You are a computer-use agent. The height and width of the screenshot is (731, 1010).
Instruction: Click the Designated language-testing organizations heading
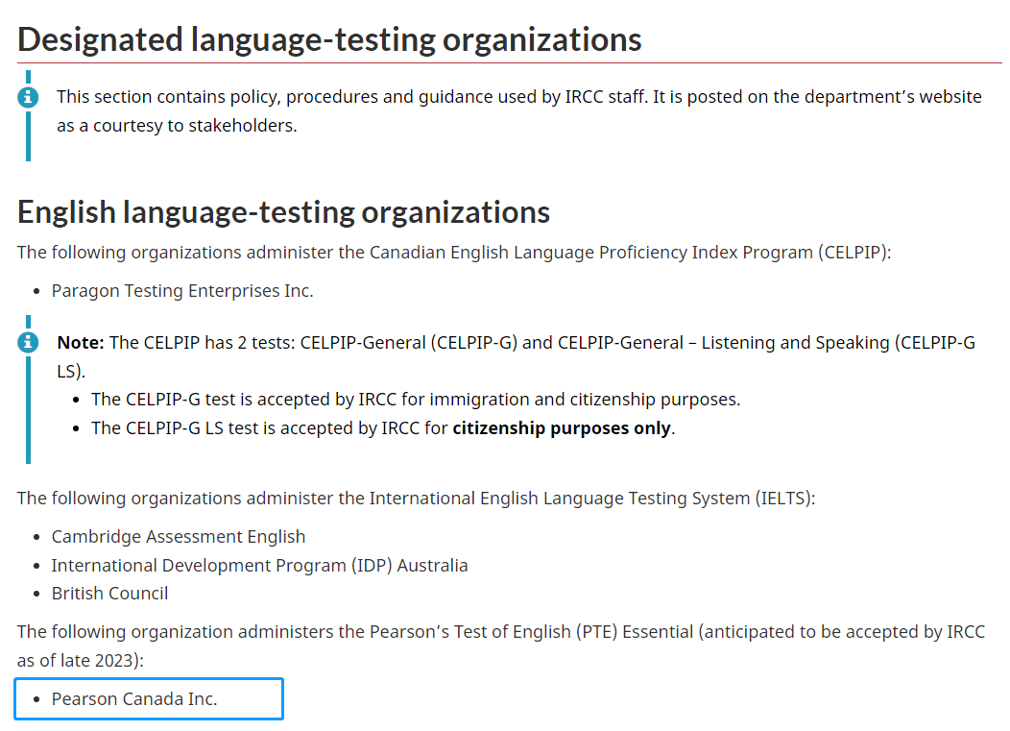point(329,39)
